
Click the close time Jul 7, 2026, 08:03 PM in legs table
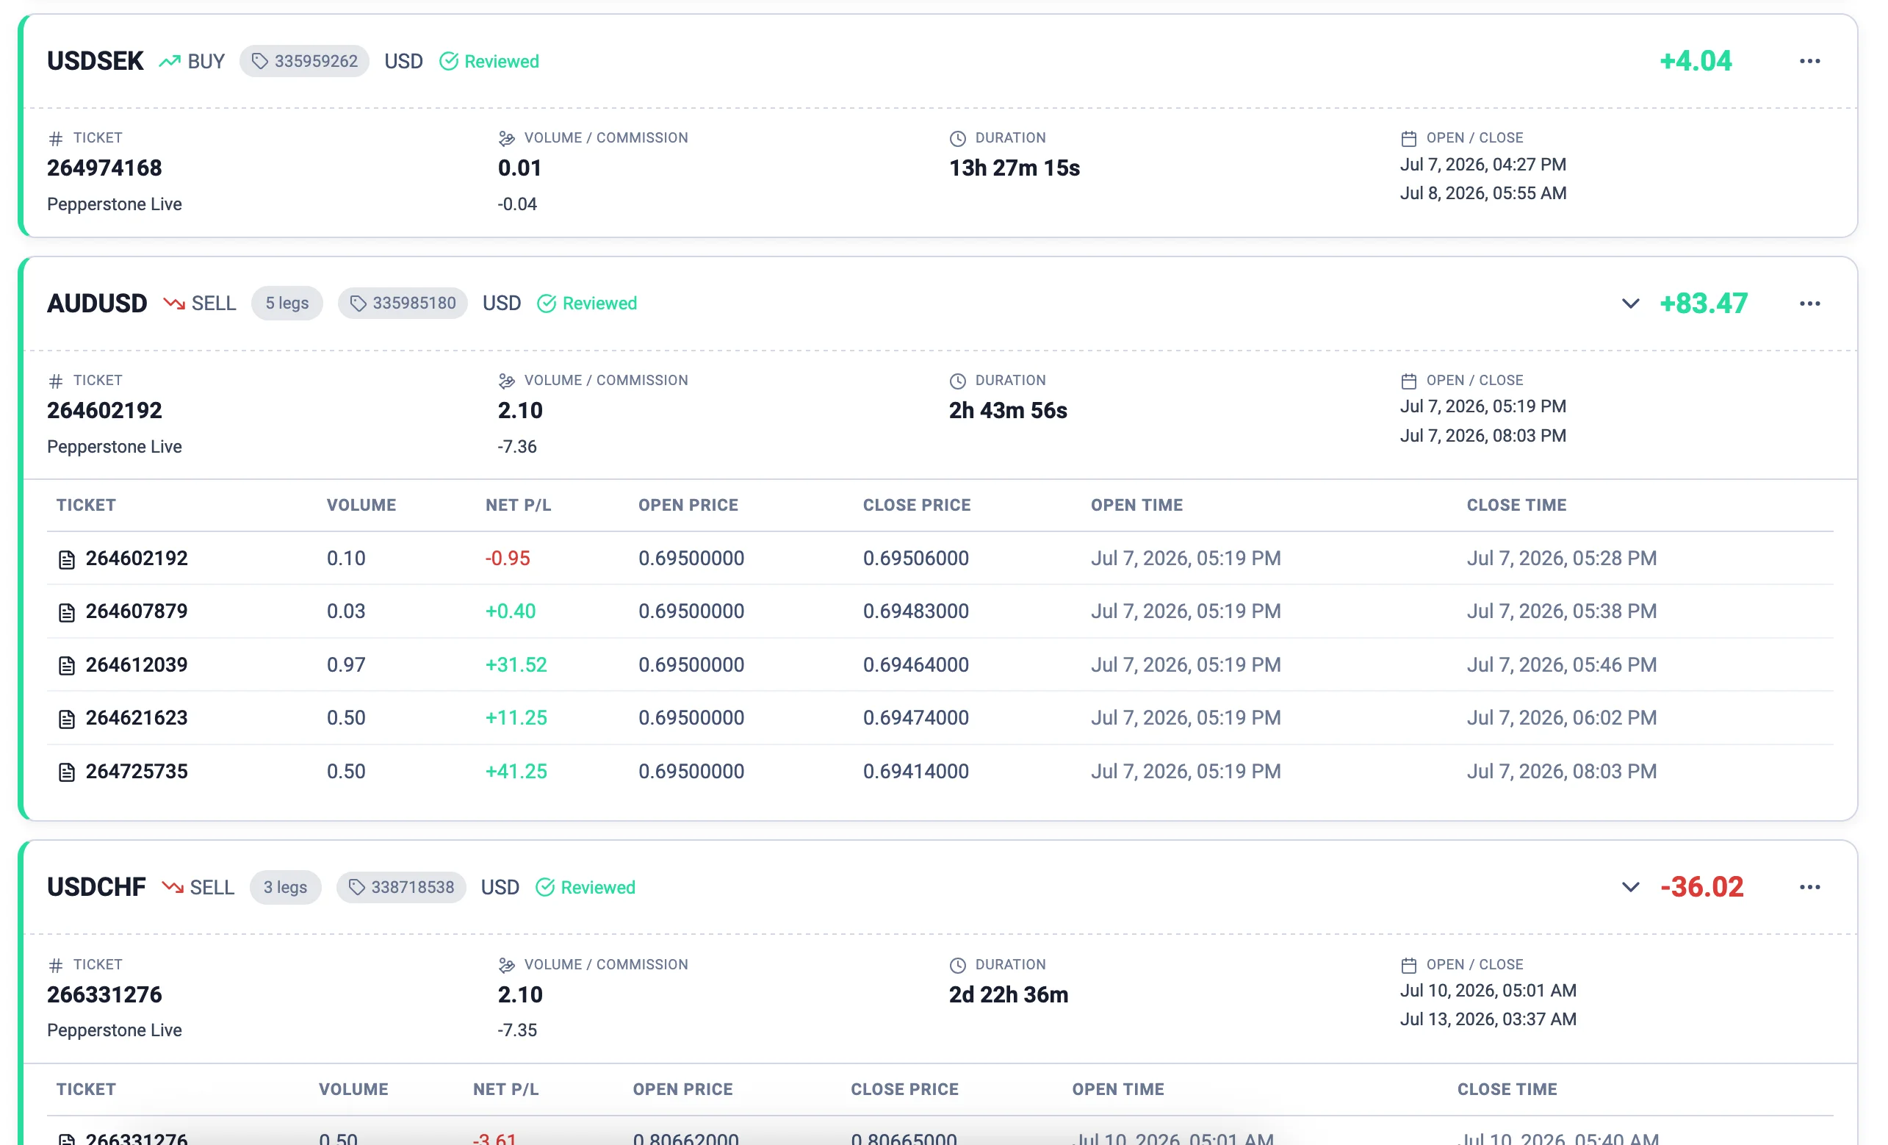(1562, 771)
